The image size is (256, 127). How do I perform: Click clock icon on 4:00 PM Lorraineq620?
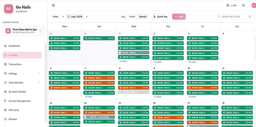click(x=85, y=117)
